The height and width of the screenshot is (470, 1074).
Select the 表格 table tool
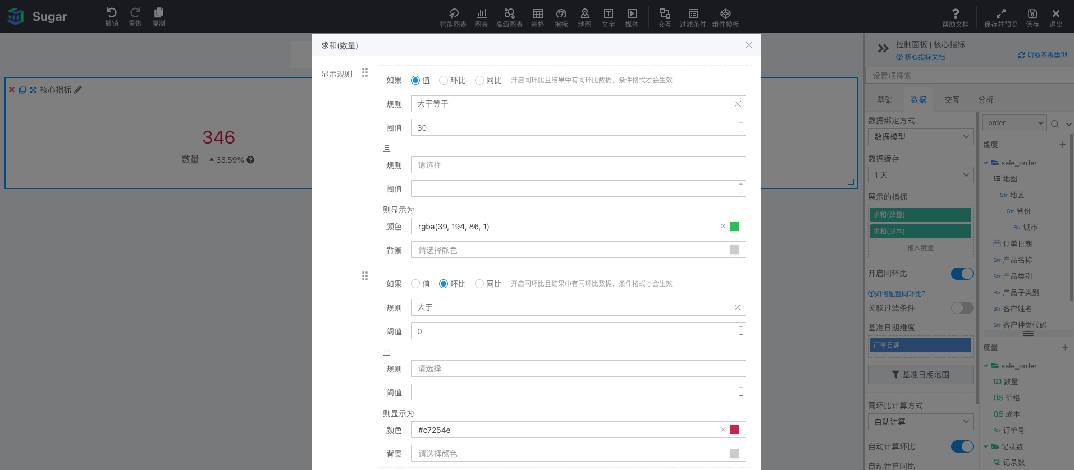coord(537,17)
